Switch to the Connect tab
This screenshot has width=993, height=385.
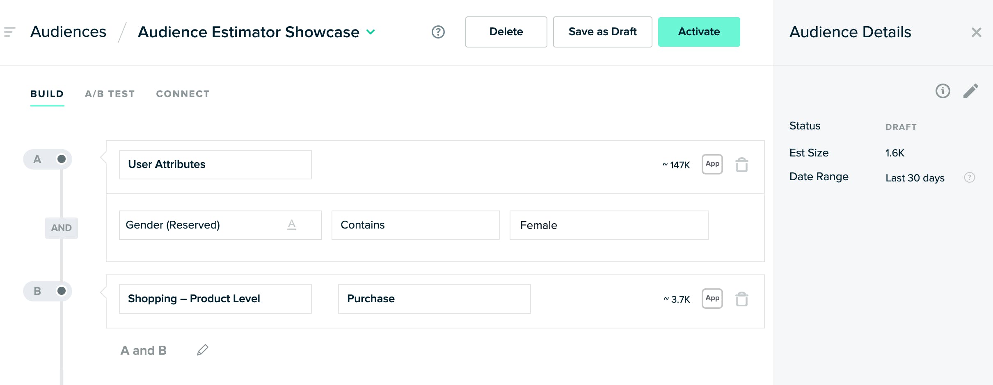tap(183, 94)
